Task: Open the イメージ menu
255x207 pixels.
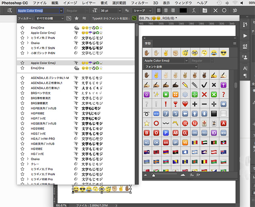Action: click(70, 3)
